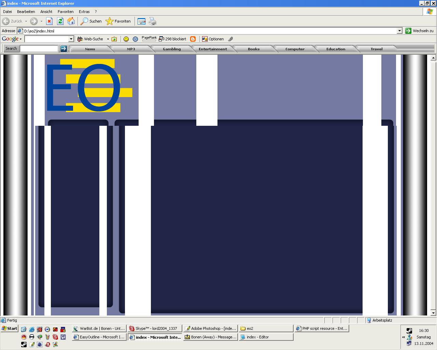Screen dimensions: 437x350
Task: Open the Favoriten star button
Action: tap(118, 21)
